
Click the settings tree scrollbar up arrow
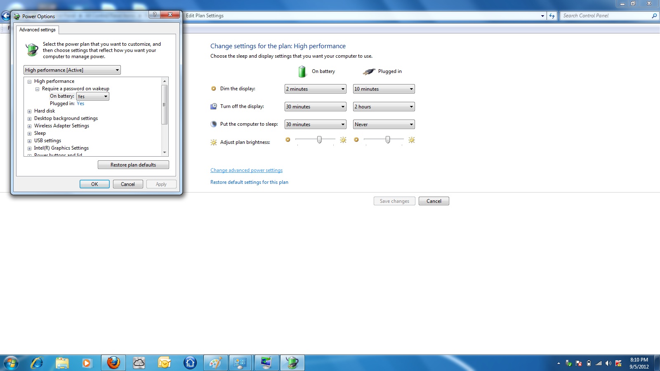tap(165, 81)
